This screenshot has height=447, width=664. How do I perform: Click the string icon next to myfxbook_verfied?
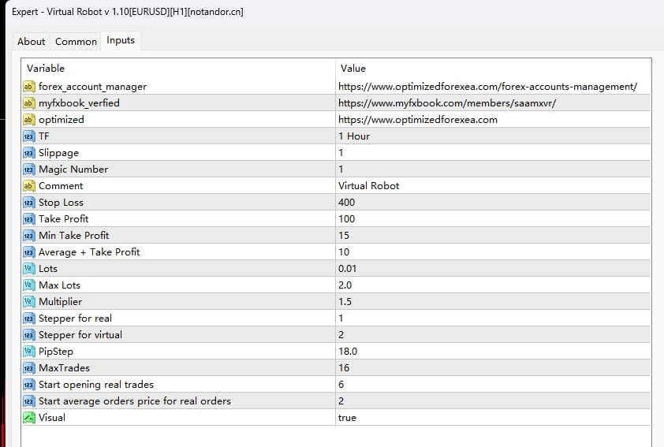click(x=28, y=103)
